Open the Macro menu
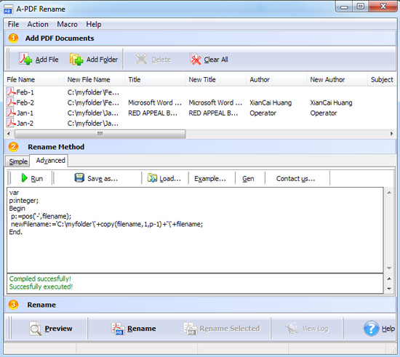 67,24
